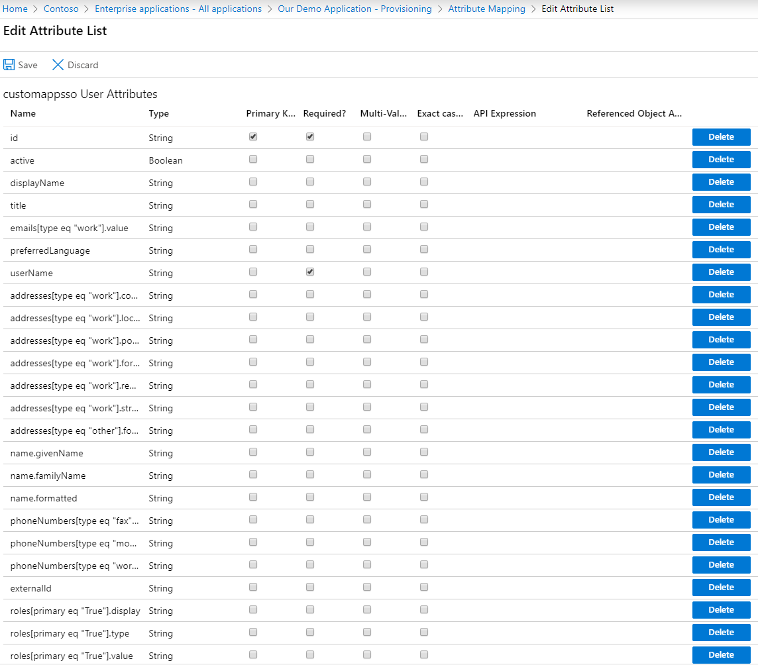Click the Save floppy disk icon
This screenshot has width=758, height=665.
coord(9,65)
